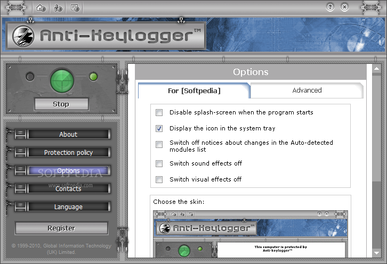Image resolution: width=387 pixels, height=264 pixels.
Task: Click the Anti-Keylogger spy logo
Action: 23,36
